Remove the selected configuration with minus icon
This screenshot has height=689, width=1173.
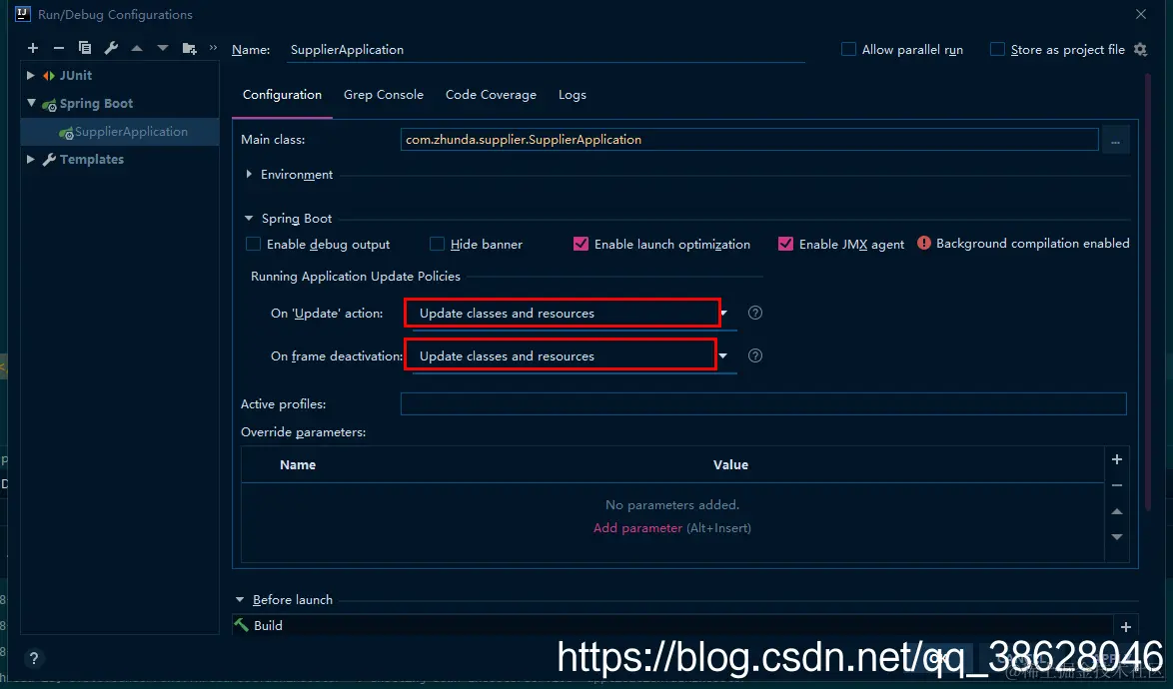(58, 48)
